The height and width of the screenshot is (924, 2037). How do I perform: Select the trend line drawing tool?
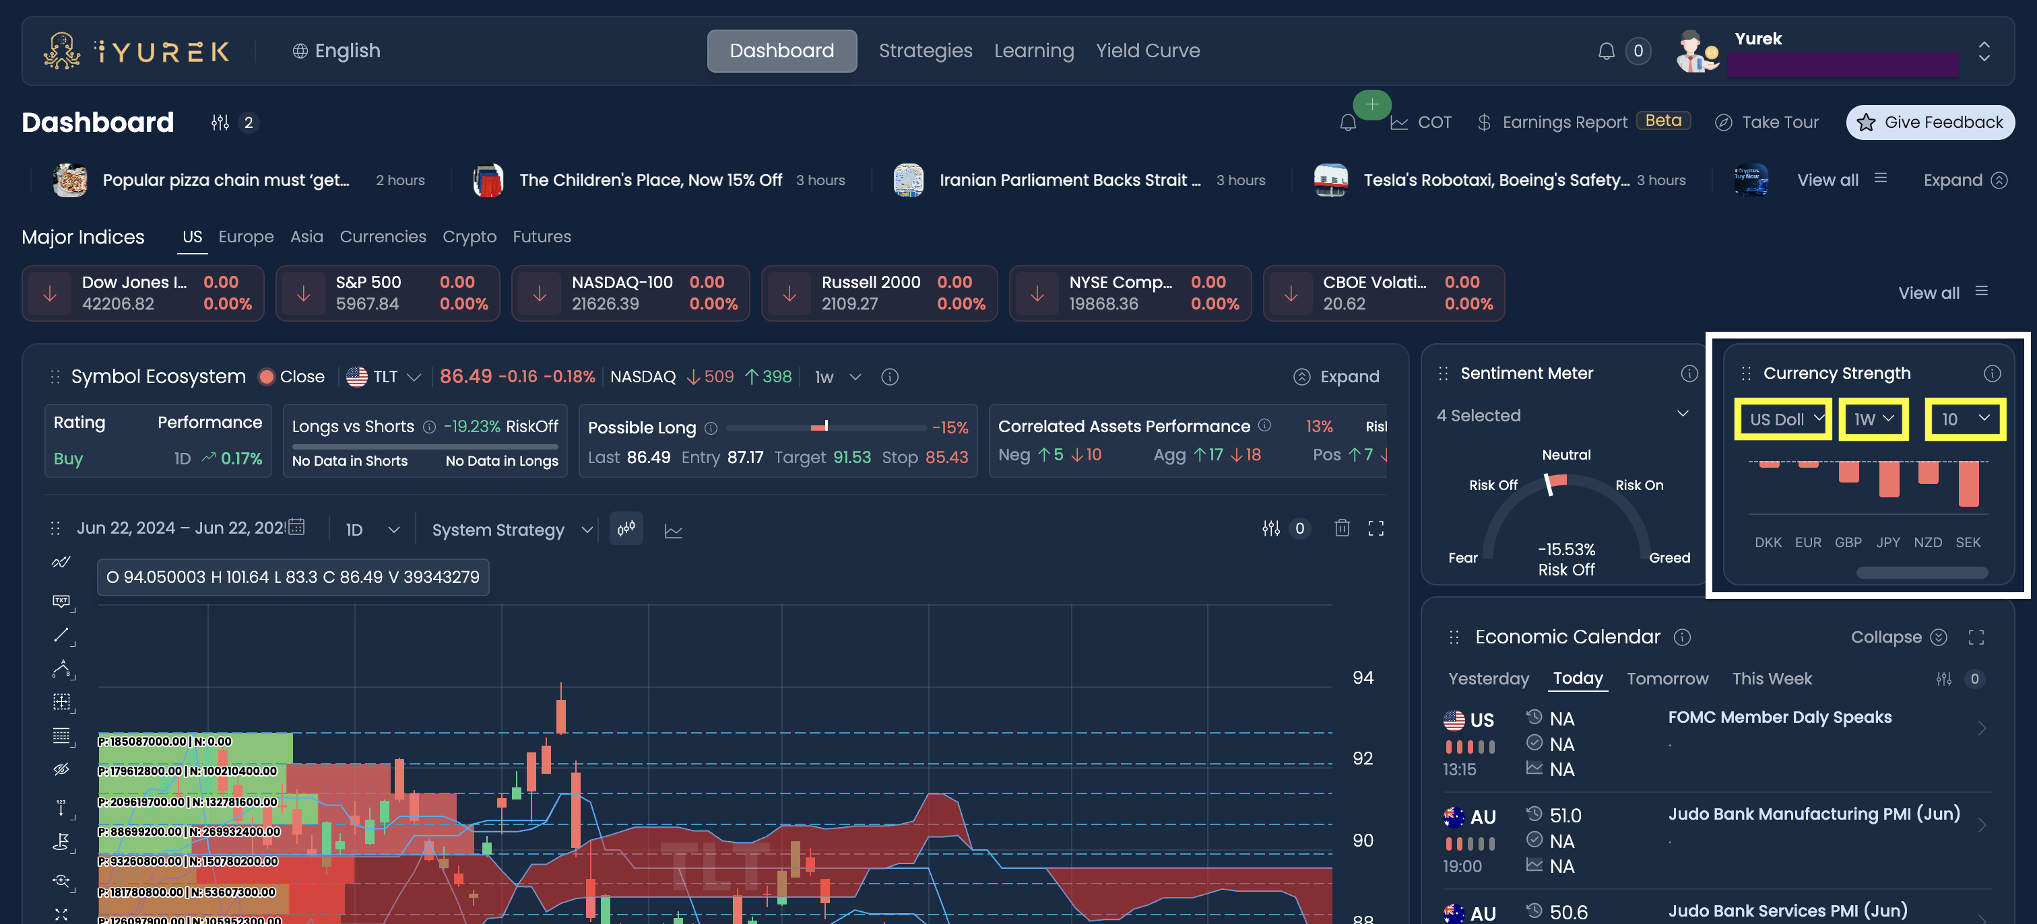click(x=62, y=635)
